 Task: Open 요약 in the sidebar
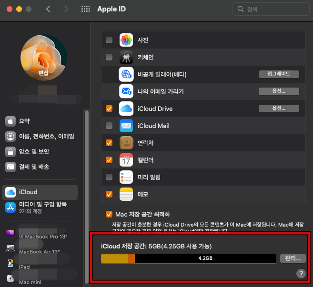click(x=40, y=121)
